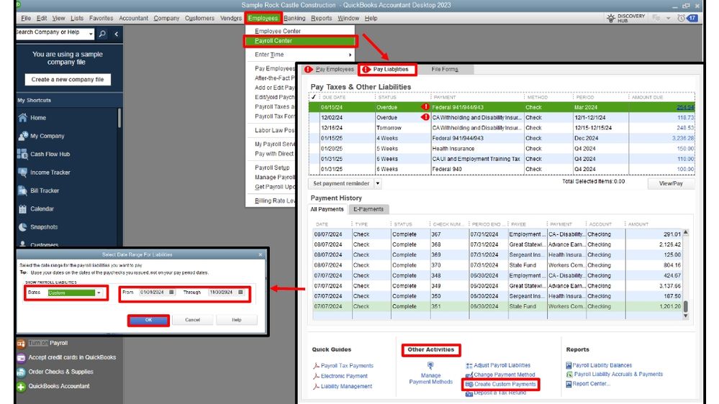
Task: Collapse the left shortcuts panel arrow
Action: pos(117,34)
